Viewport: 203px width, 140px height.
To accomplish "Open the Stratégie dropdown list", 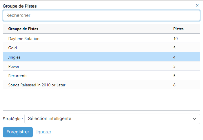I will tap(112, 119).
